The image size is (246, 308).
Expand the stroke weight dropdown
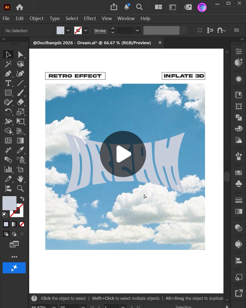[x=138, y=31]
